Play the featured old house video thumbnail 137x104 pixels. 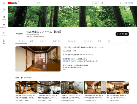(x=38, y=59)
